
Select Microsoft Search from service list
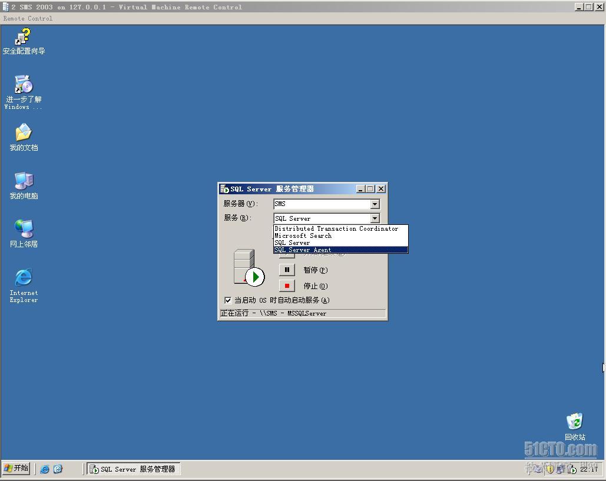[340, 235]
